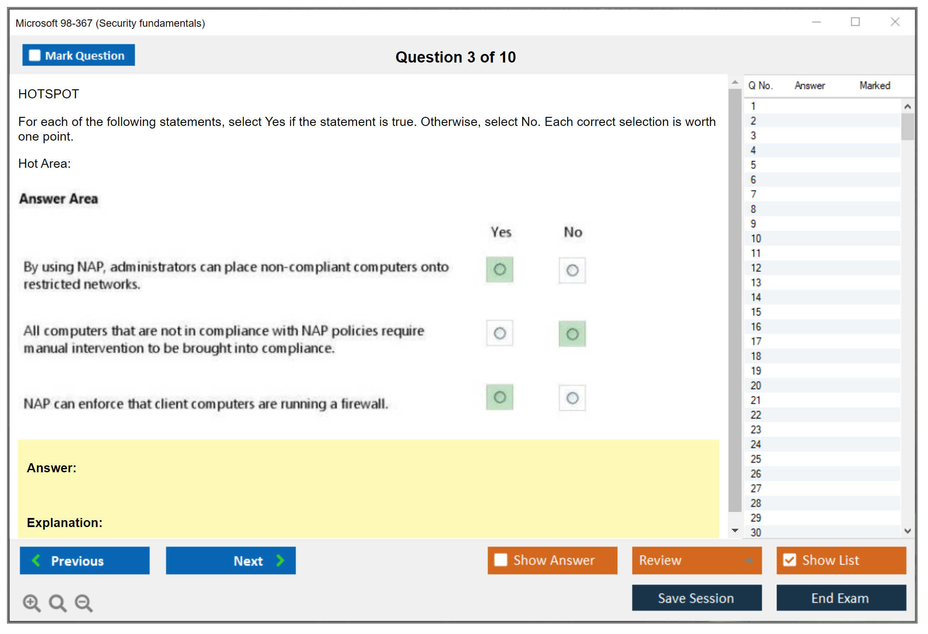Screen dimensions: 928x634
Task: Click the zoom in magnifier icon
Action: pos(32,603)
